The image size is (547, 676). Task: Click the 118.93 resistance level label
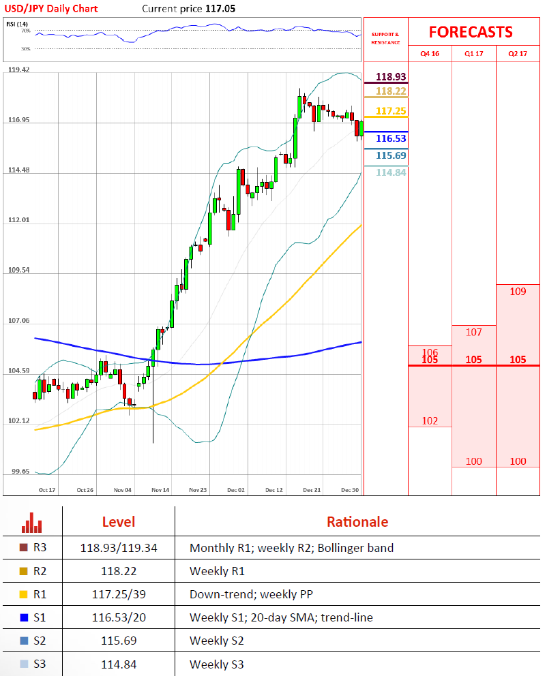[391, 77]
